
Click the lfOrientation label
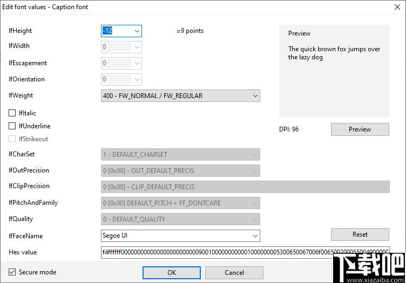(x=26, y=79)
